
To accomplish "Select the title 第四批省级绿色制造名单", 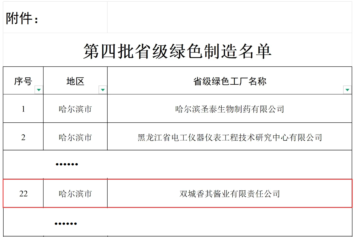I will click(x=177, y=51).
